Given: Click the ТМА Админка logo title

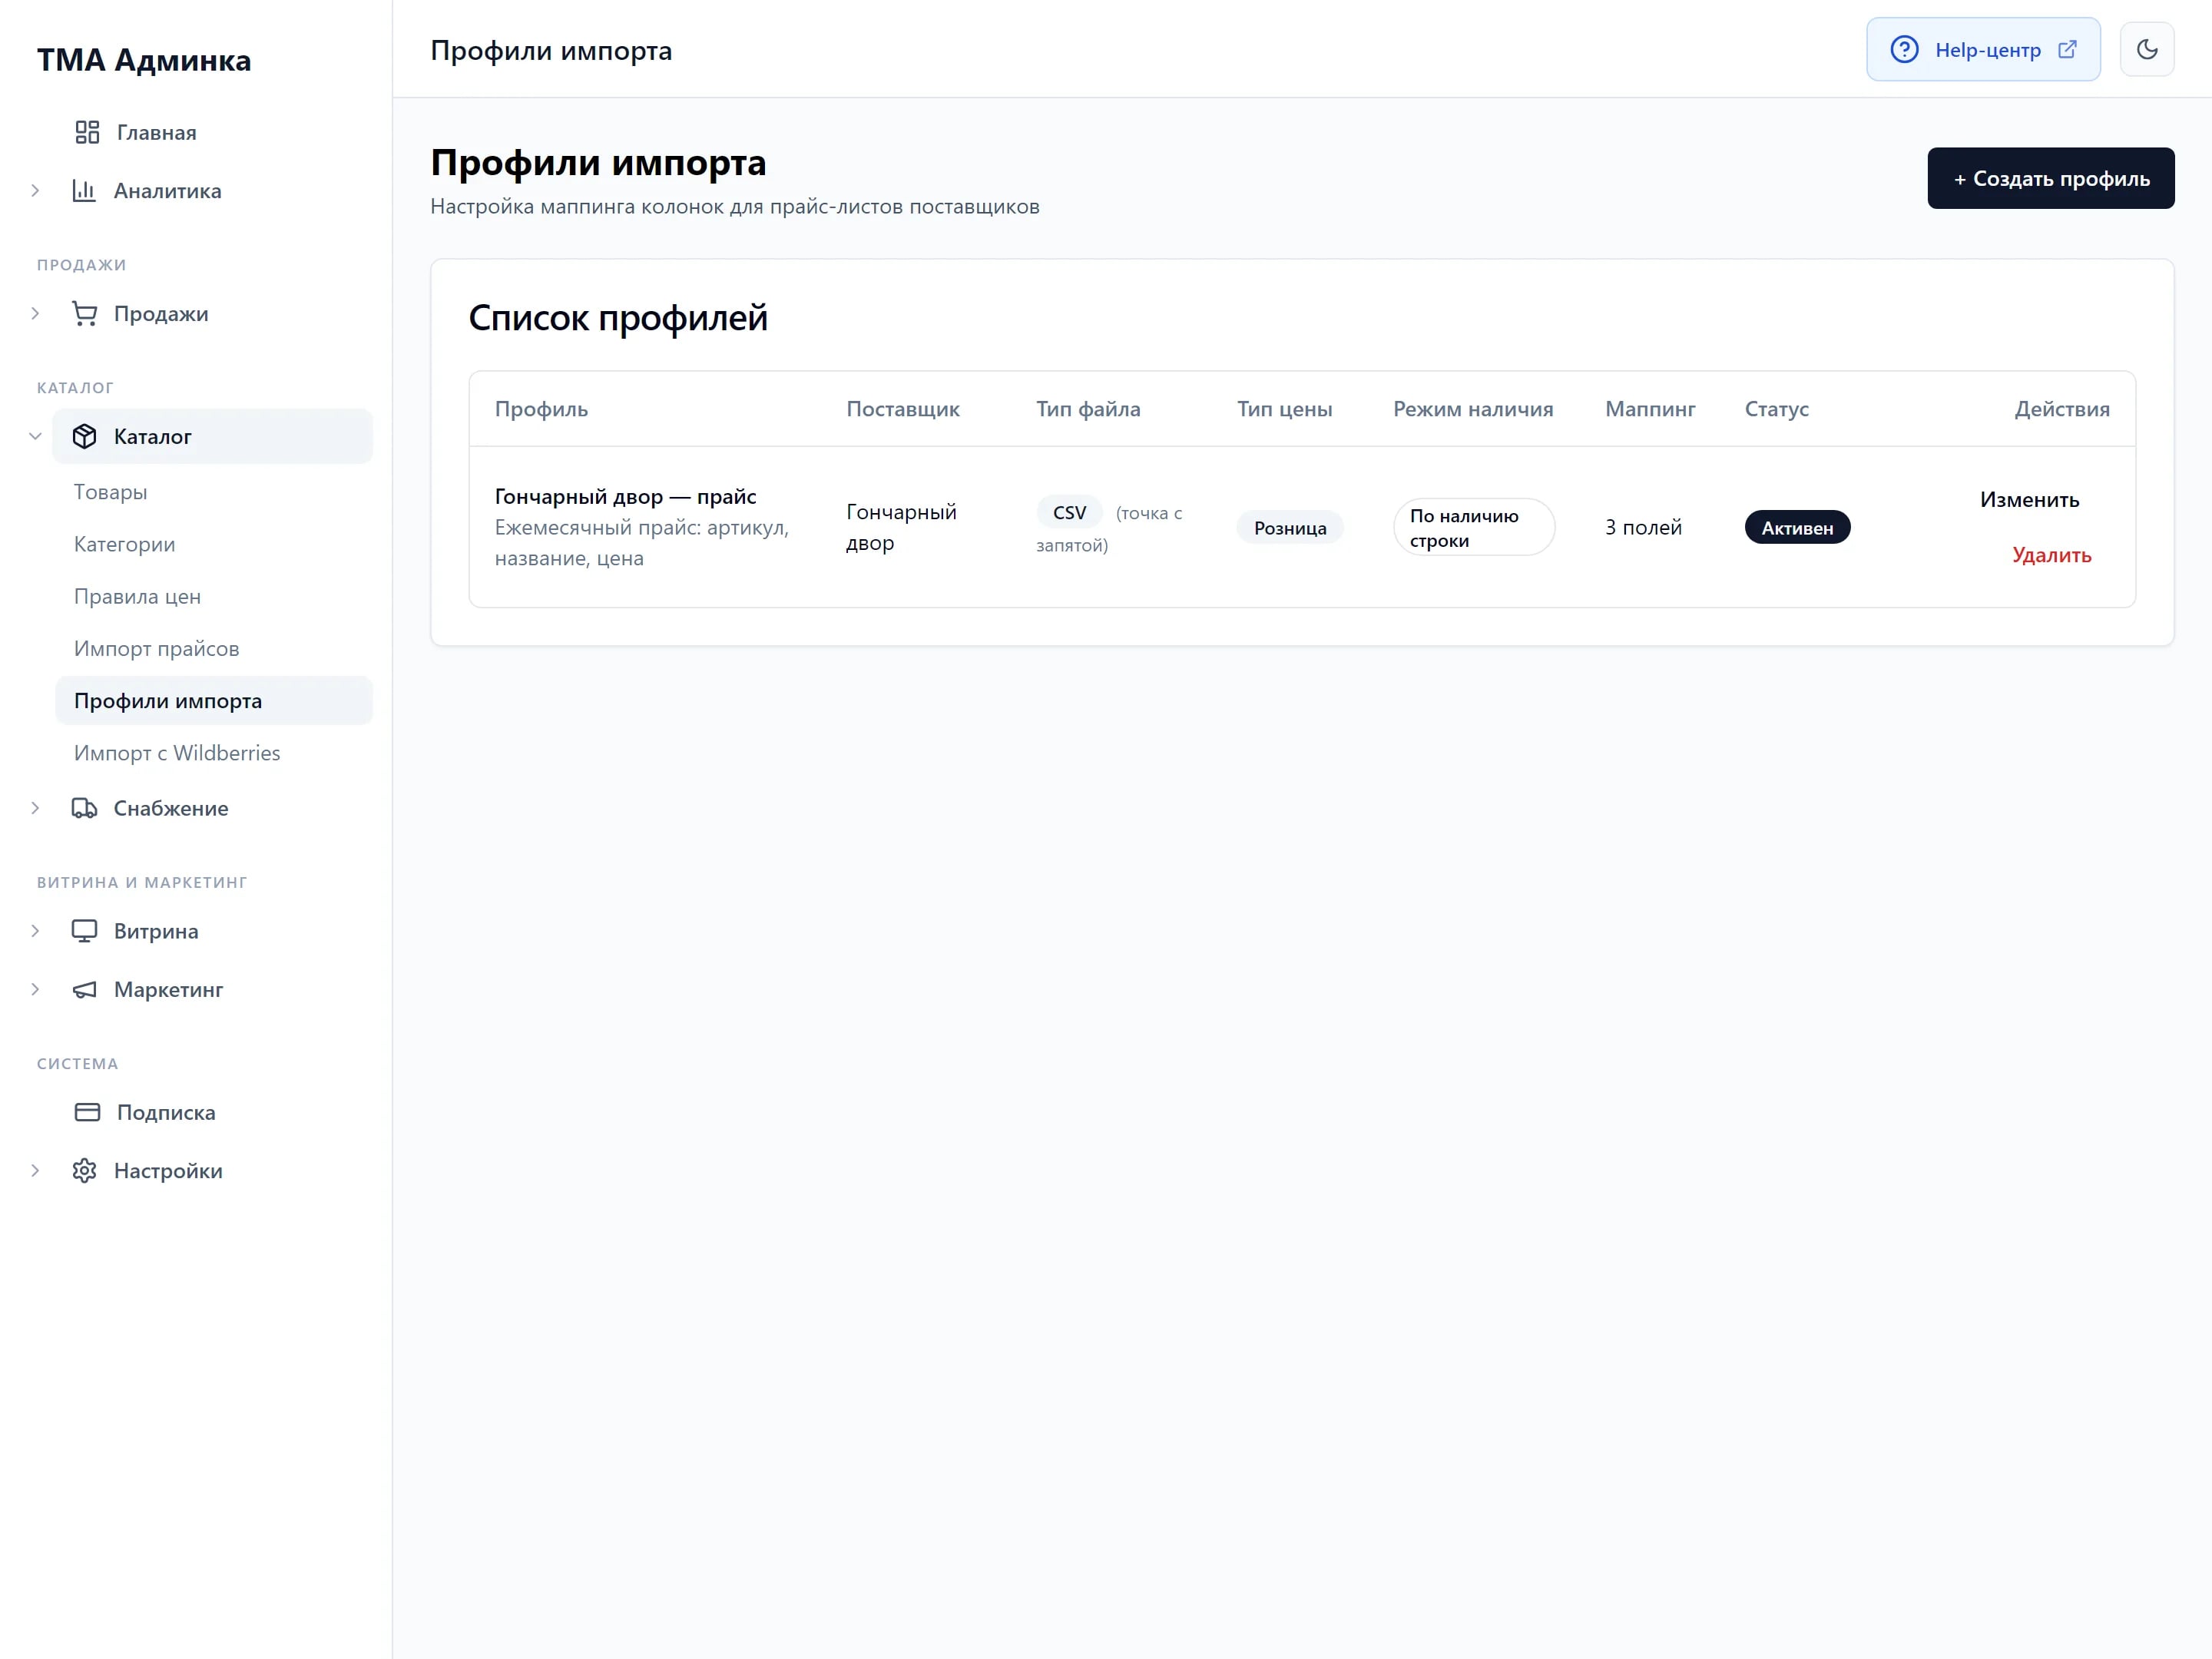Looking at the screenshot, I should coord(144,60).
